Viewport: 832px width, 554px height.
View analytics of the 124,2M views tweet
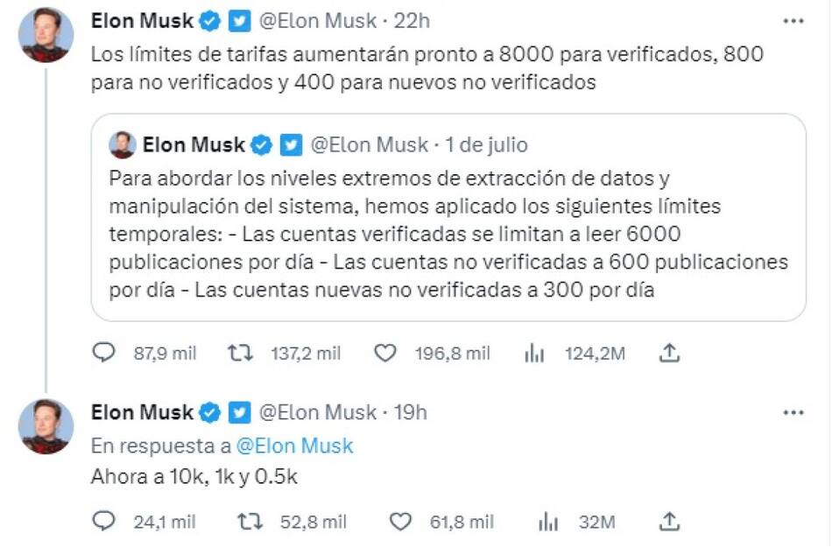pos(534,354)
